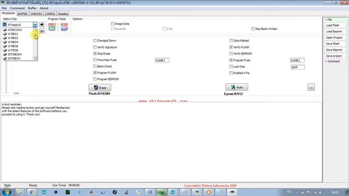Click Open Project in the right panel
The width and height of the screenshot is (349, 196).
[x=334, y=38]
